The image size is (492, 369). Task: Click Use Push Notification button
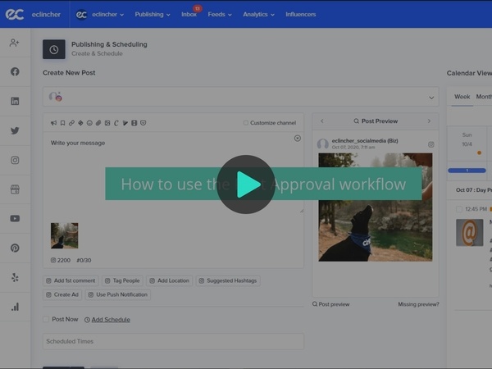click(117, 294)
